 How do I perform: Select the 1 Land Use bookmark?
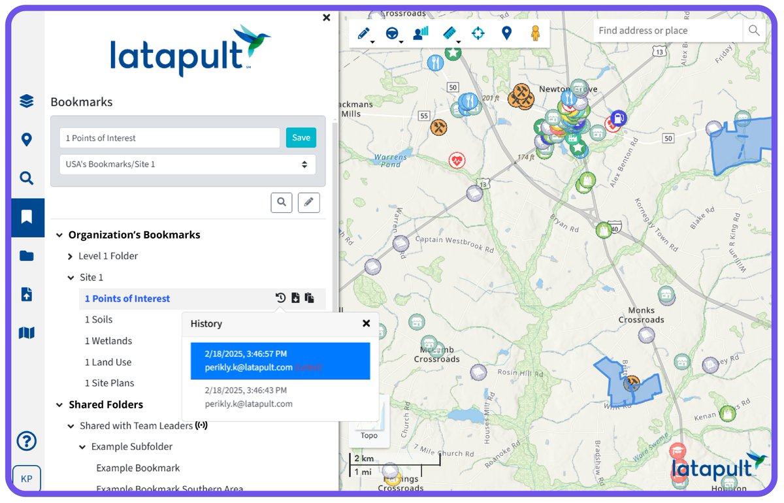coord(108,362)
